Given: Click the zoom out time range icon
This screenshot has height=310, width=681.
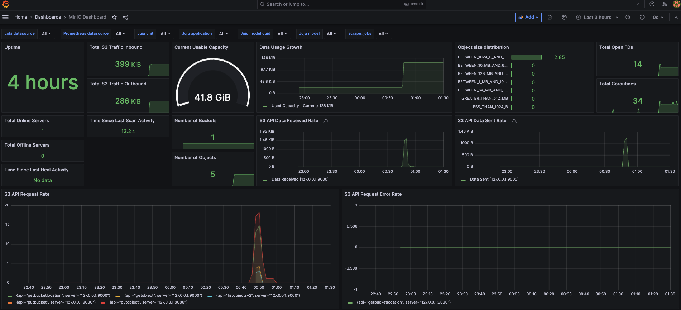Looking at the screenshot, I should 628,17.
